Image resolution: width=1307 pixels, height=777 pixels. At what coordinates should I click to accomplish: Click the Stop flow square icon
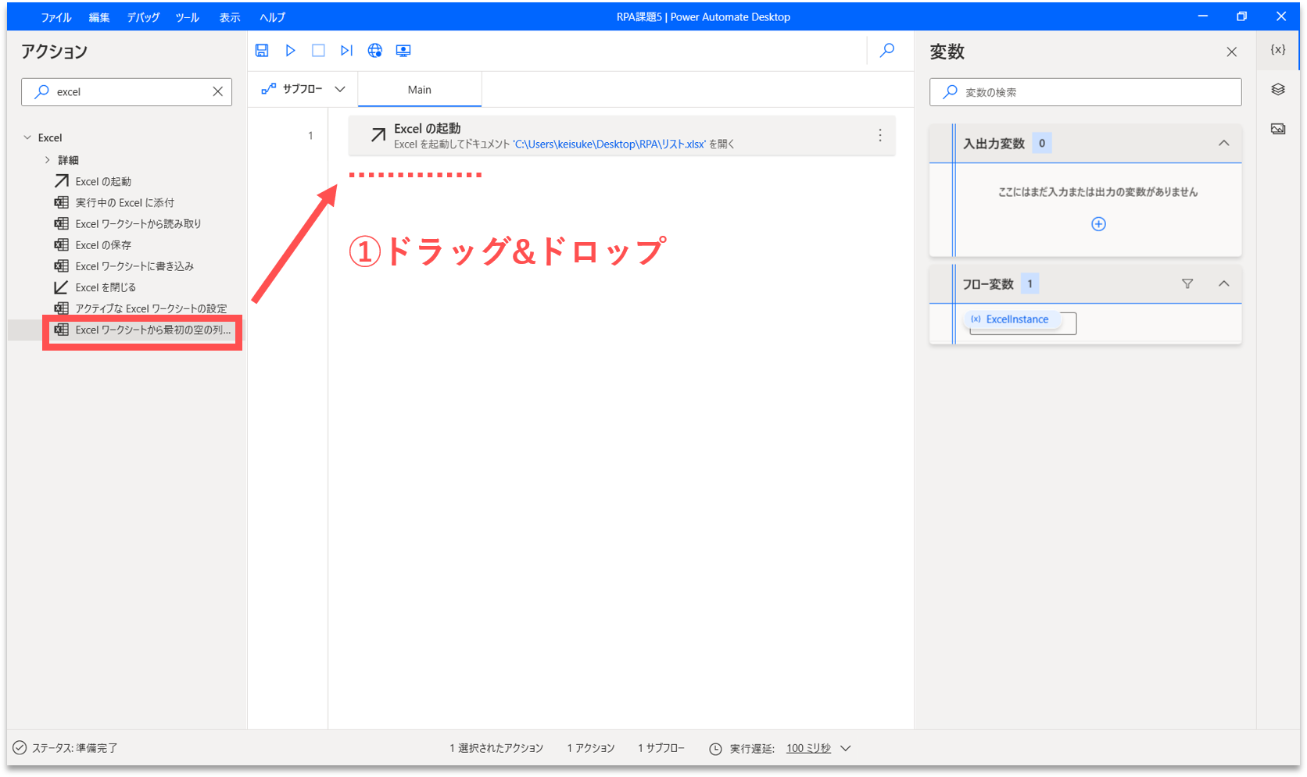(x=318, y=51)
